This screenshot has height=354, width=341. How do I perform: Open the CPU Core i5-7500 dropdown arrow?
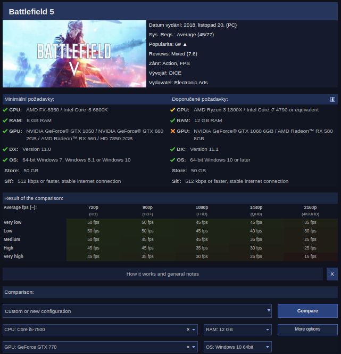tap(194, 329)
